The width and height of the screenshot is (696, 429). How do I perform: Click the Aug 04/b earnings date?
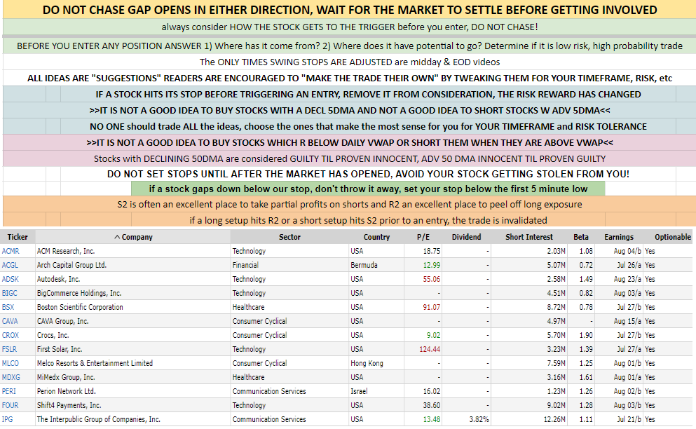coord(627,251)
